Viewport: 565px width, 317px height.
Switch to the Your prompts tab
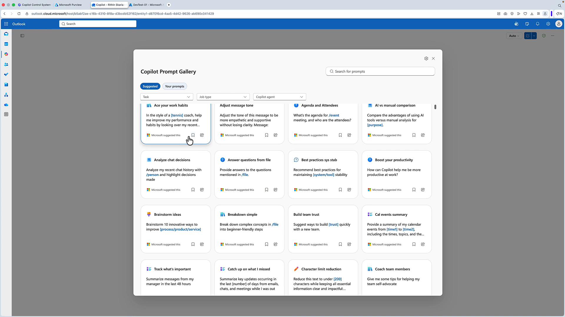pyautogui.click(x=175, y=86)
